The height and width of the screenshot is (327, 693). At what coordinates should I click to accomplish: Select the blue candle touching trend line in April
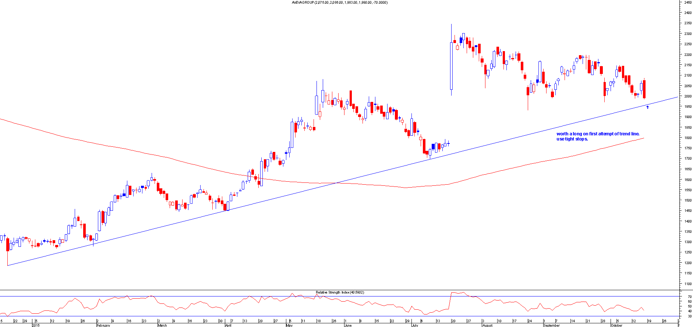point(228,206)
